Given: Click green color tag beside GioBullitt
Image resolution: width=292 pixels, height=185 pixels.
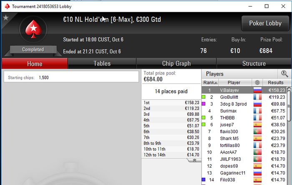Looking at the screenshot, I should tap(204, 97).
